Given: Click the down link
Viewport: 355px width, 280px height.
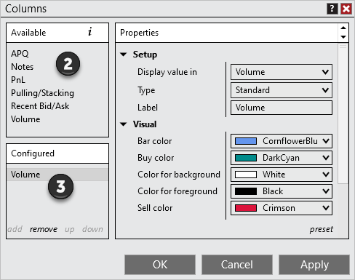Looking at the screenshot, I should click(92, 229).
